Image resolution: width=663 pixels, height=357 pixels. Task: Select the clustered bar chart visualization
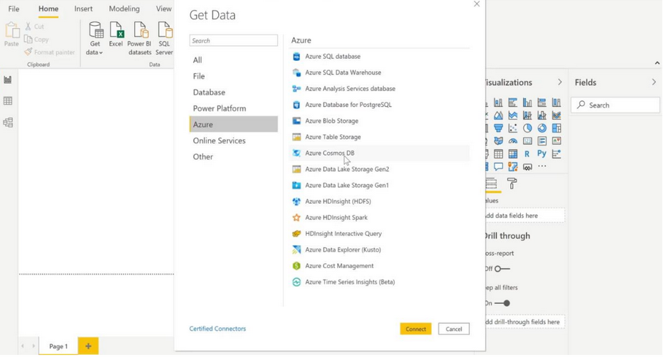[513, 103]
